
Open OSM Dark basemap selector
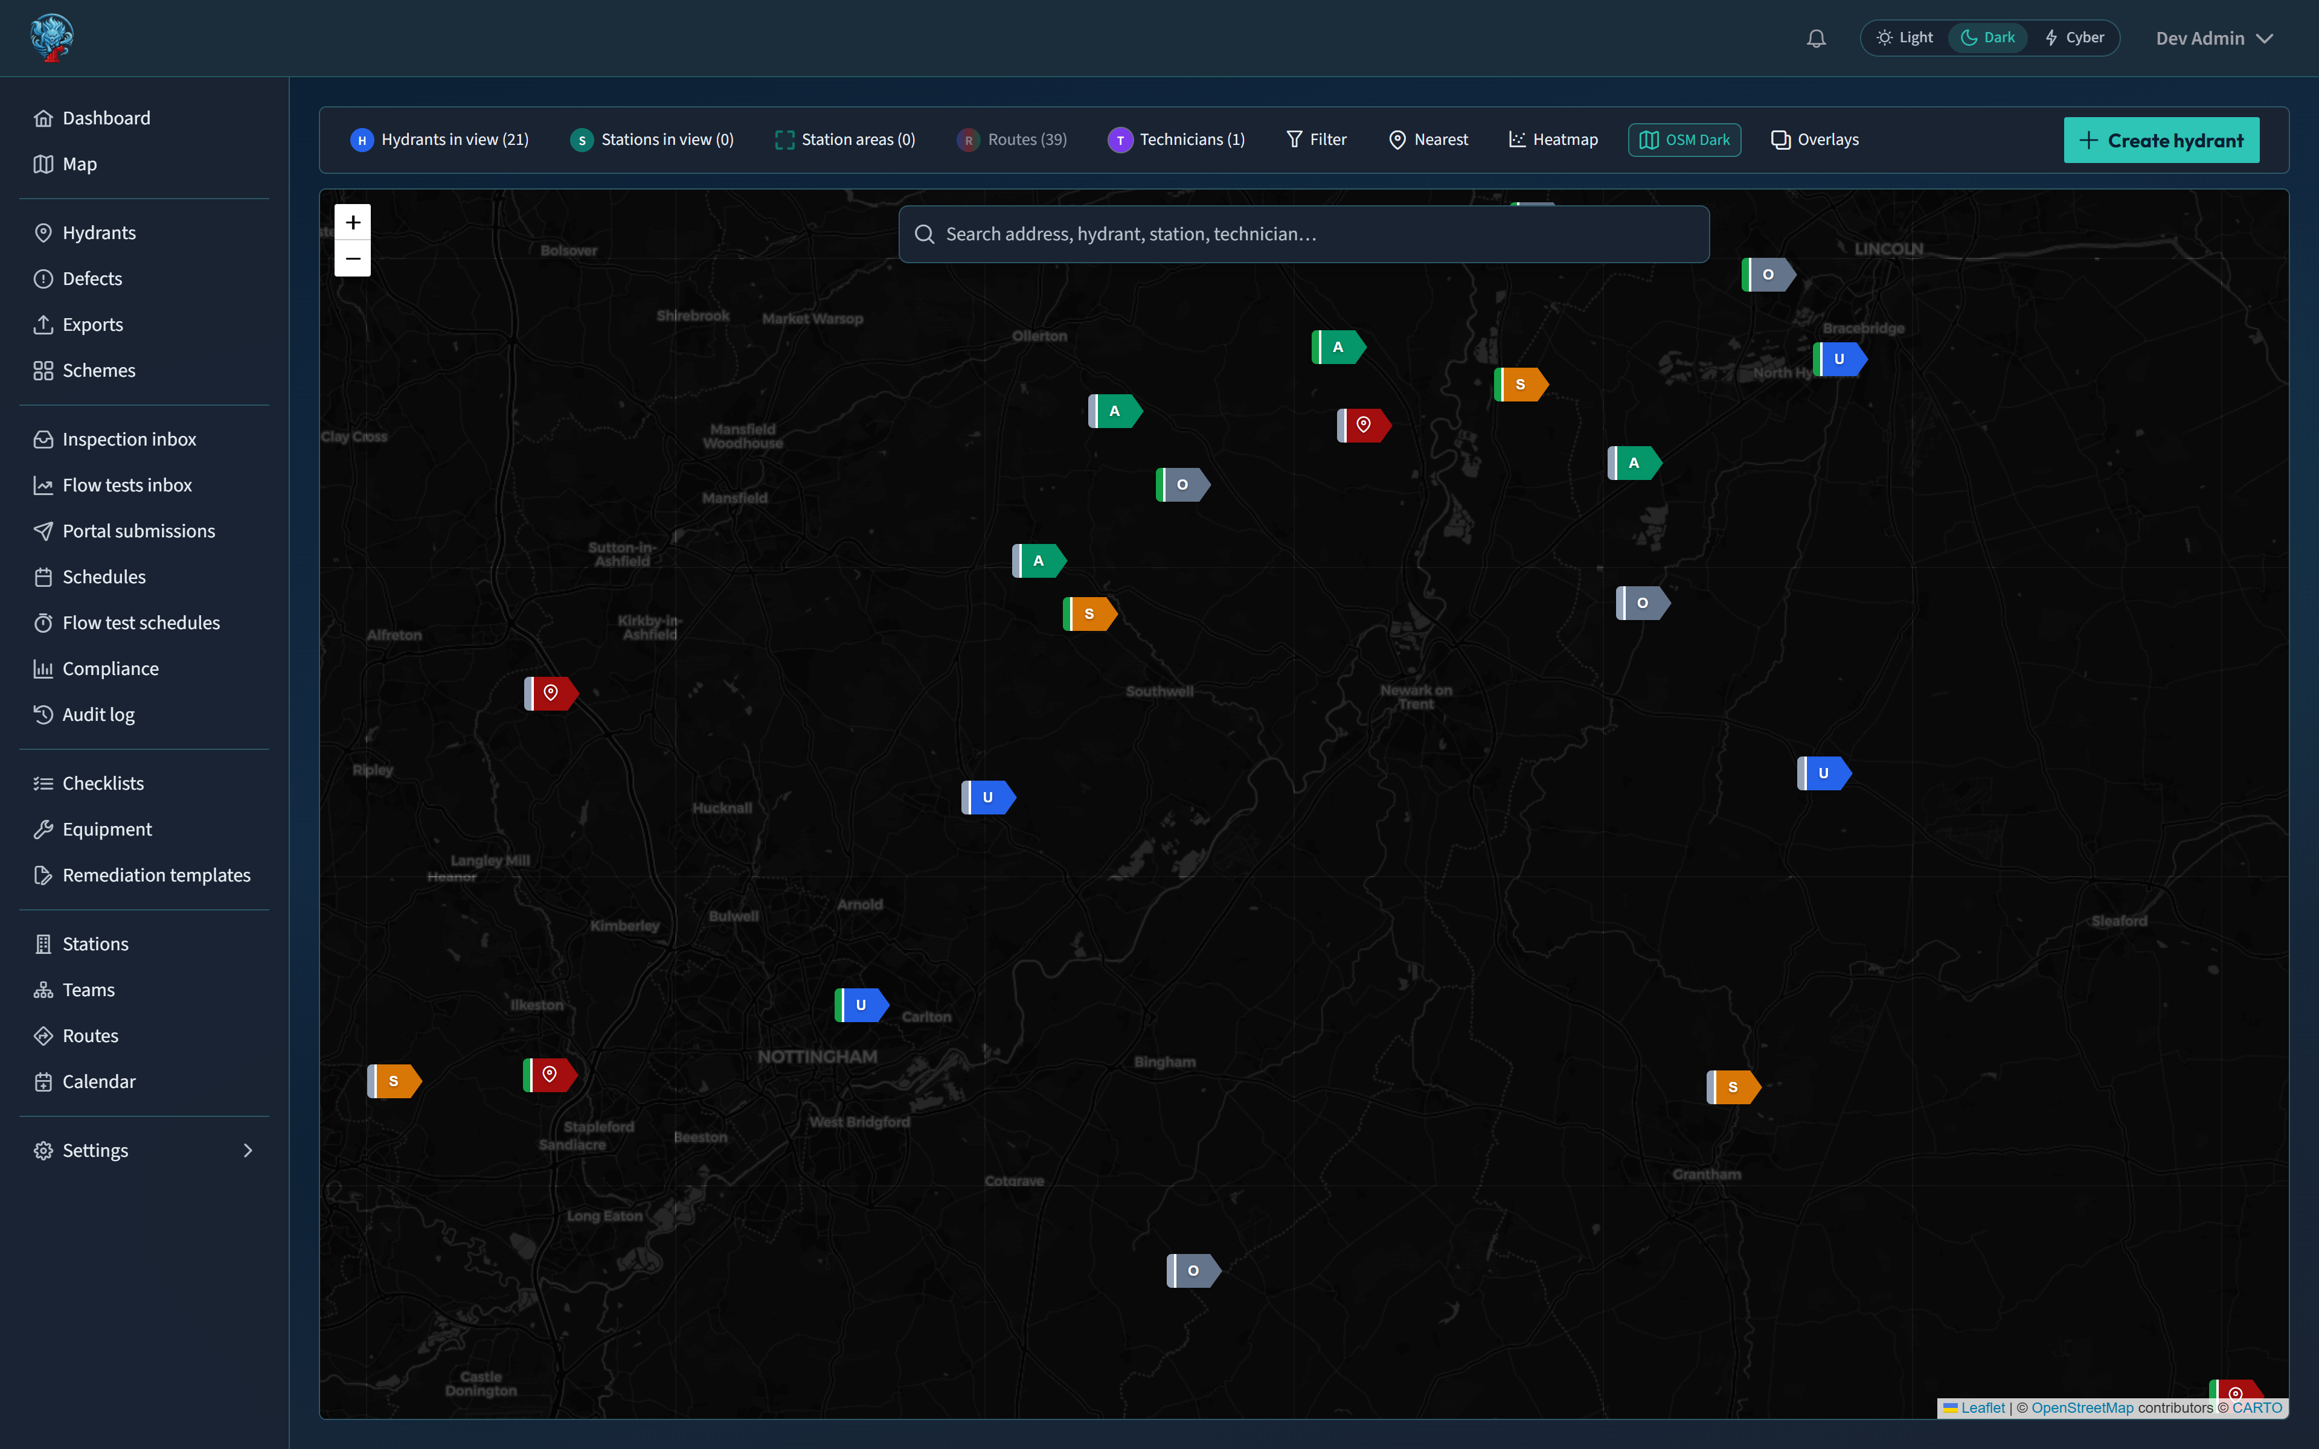pyautogui.click(x=1685, y=140)
